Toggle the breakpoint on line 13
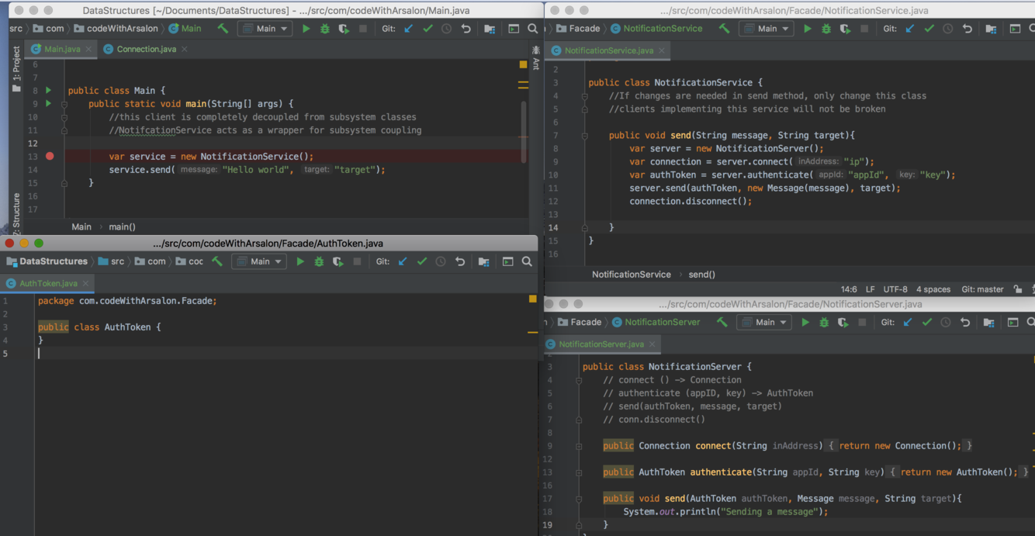 (x=50, y=157)
